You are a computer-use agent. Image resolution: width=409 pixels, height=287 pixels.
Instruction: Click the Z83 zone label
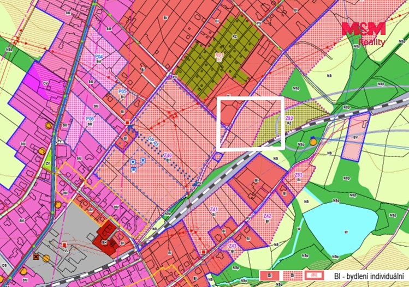point(298,175)
